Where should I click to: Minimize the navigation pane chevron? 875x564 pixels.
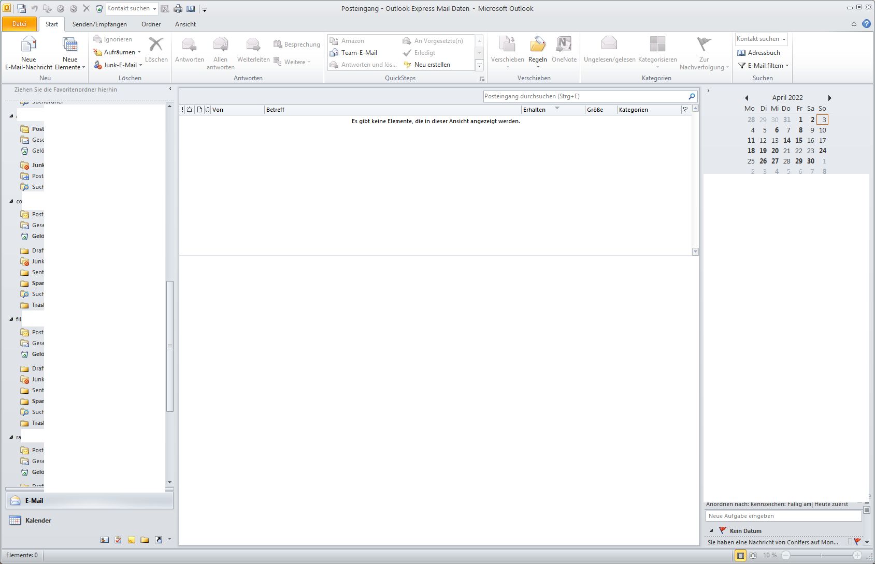point(170,89)
